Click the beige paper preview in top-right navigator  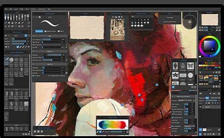point(210,19)
